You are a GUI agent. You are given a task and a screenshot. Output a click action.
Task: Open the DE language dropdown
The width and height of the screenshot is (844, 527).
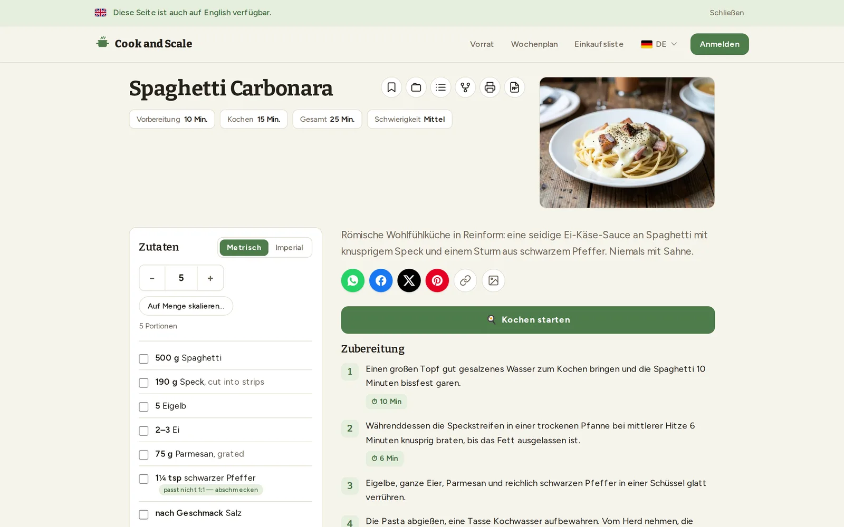[x=659, y=44]
